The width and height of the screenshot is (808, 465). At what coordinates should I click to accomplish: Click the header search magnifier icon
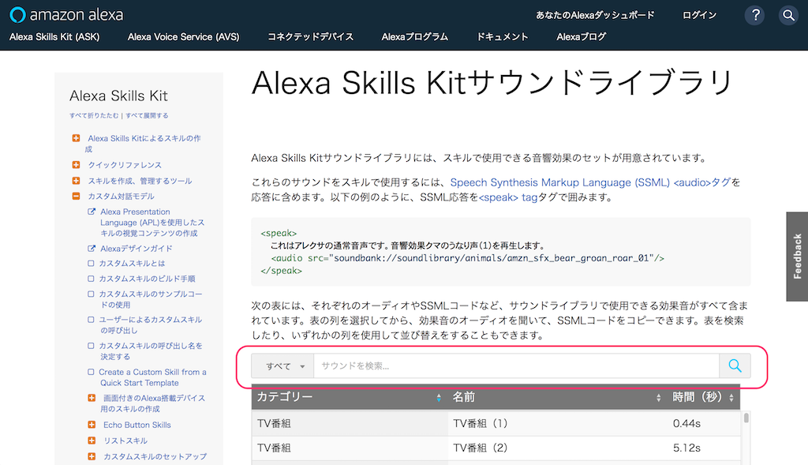click(x=788, y=16)
